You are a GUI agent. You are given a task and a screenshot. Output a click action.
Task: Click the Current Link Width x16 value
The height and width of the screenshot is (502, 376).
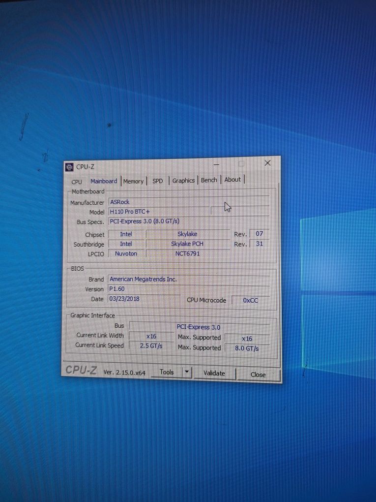pos(151,337)
